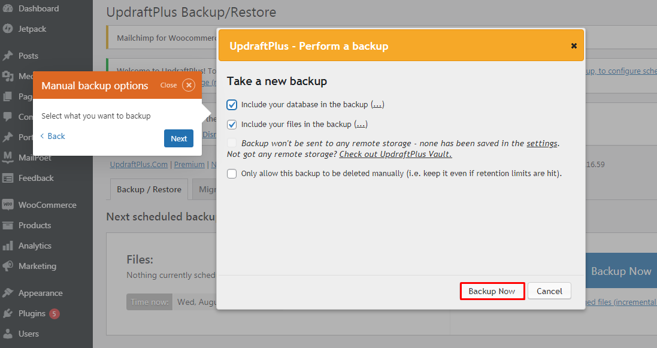657x348 pixels.
Task: Click the large blue Backup Now button behind dialog
Action: point(621,271)
